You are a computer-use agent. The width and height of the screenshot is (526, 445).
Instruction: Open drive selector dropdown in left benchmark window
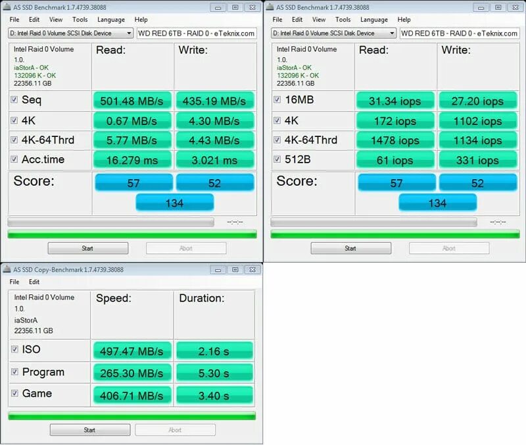coord(70,34)
